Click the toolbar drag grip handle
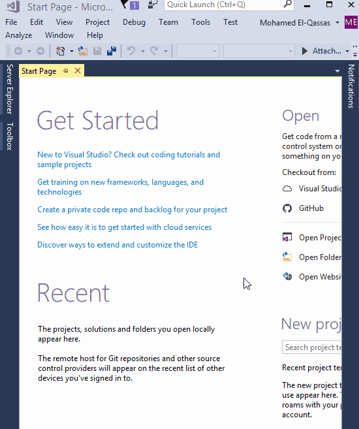 click(8, 51)
